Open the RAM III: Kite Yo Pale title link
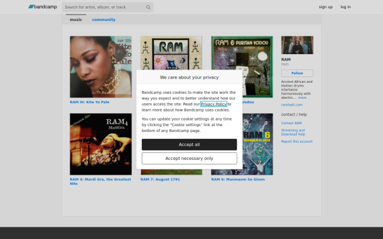 tap(89, 102)
